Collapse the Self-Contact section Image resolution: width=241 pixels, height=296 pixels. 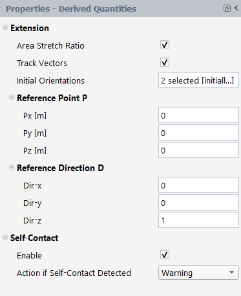[x=5, y=237]
